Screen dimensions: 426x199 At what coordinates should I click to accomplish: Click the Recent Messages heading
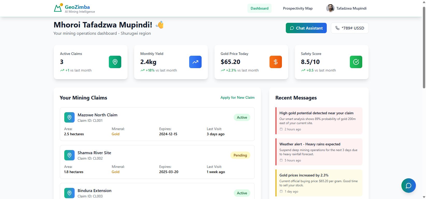point(296,98)
